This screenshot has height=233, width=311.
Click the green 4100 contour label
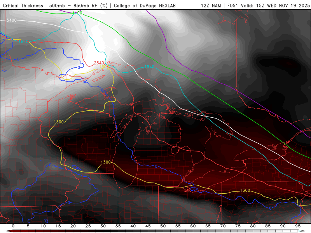pos(77,13)
